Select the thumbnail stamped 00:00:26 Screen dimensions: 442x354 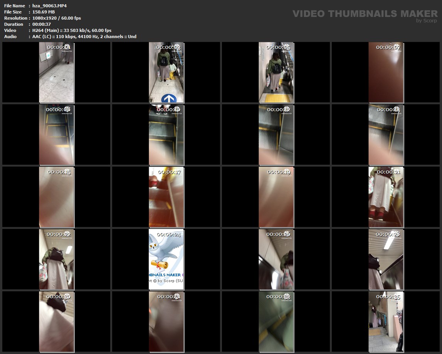[x=276, y=259]
